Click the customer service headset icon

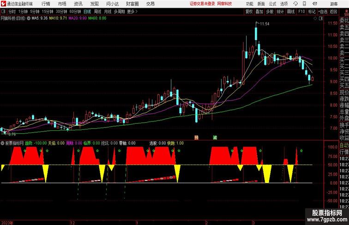295,4
